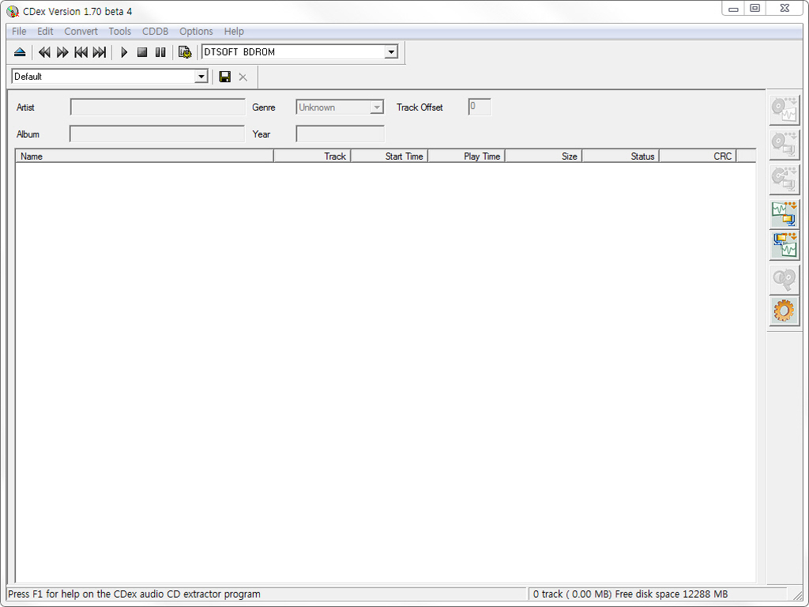Click the CDex icon in the title bar
This screenshot has height=607, width=809.
click(x=13, y=11)
